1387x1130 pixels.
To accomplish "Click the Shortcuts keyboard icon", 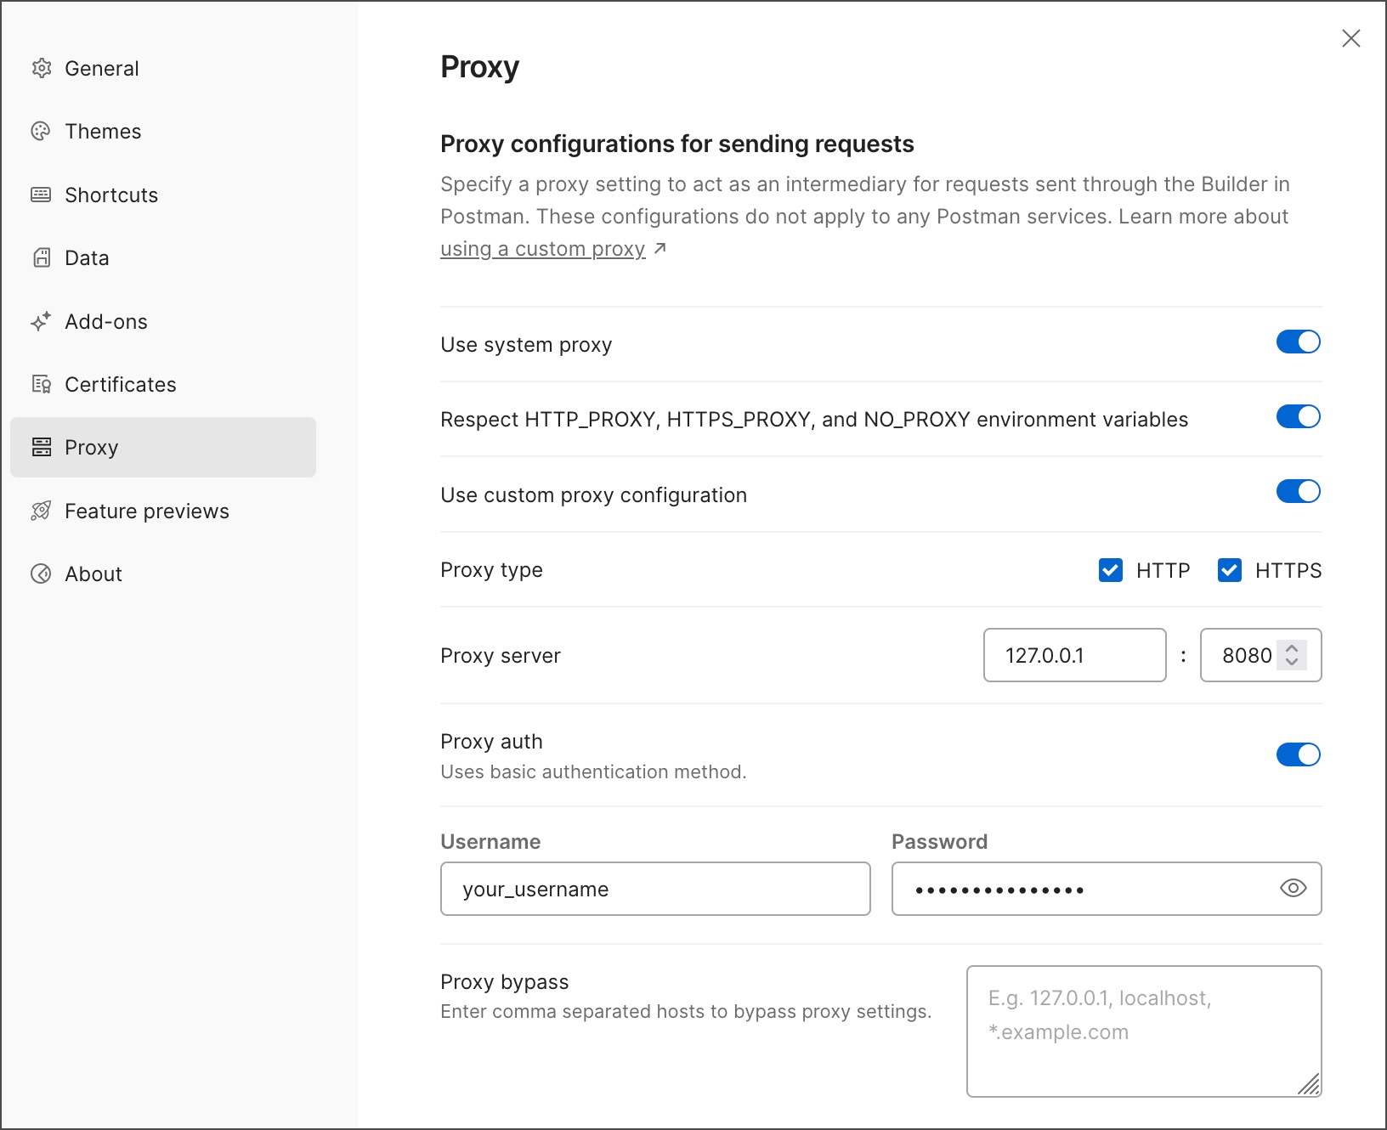I will (x=41, y=195).
